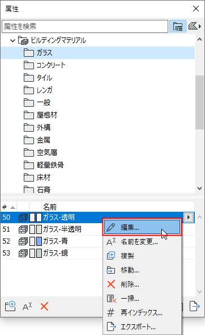Click the pale green swatch of ガラス-半透明
205x335 pixels.
tap(39, 229)
